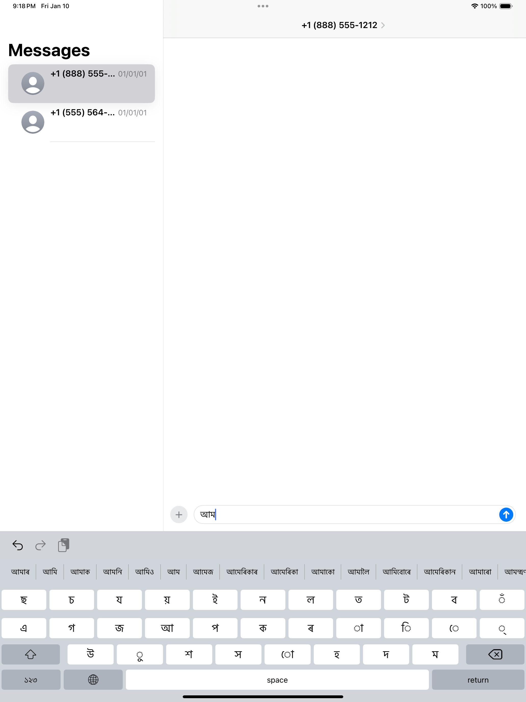
Task: Choose suggestion আমাক
Action: [x=80, y=572]
